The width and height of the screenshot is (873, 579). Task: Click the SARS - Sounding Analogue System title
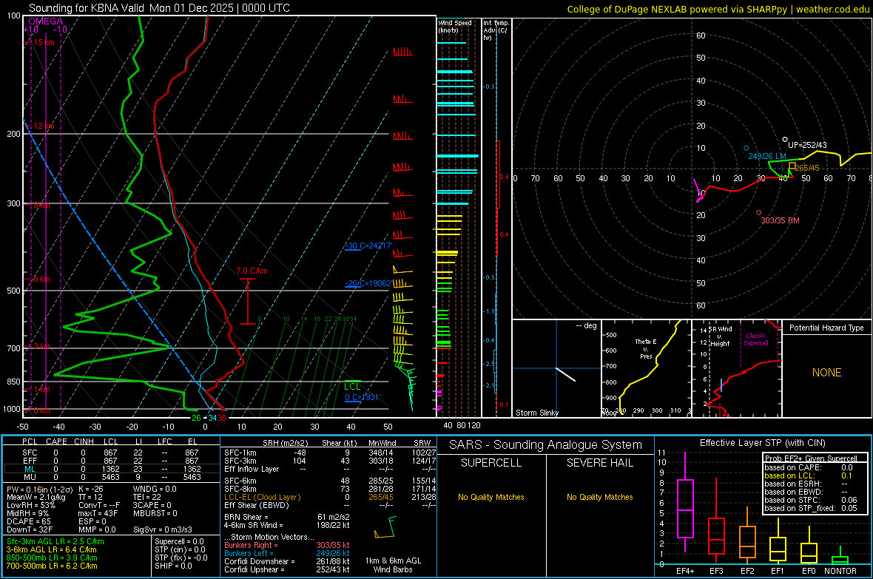pyautogui.click(x=546, y=445)
